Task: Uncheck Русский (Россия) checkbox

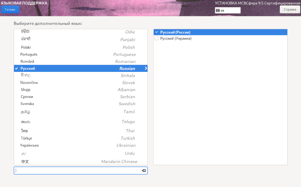Action: 157,32
